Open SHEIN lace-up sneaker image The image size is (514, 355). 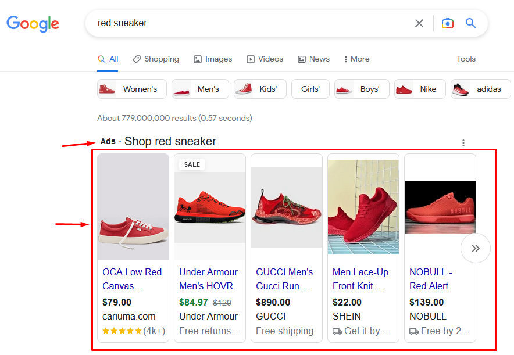(363, 207)
